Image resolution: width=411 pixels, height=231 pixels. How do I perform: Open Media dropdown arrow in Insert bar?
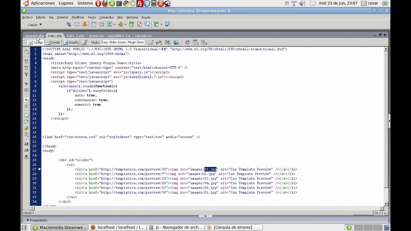click(x=125, y=24)
